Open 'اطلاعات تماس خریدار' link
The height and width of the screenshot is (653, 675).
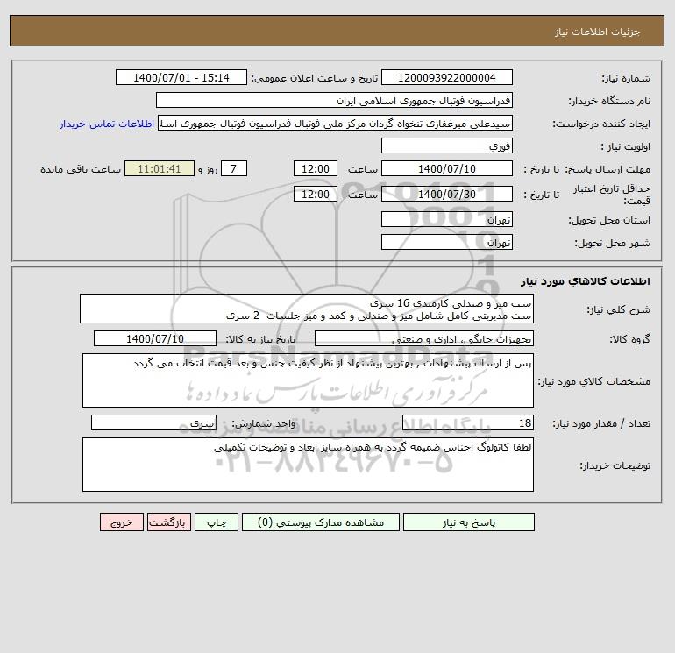[107, 124]
